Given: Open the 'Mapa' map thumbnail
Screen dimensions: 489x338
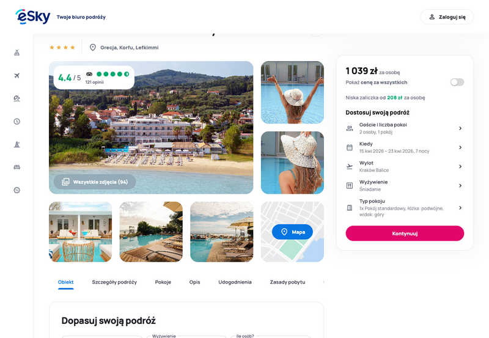Looking at the screenshot, I should pos(292,232).
